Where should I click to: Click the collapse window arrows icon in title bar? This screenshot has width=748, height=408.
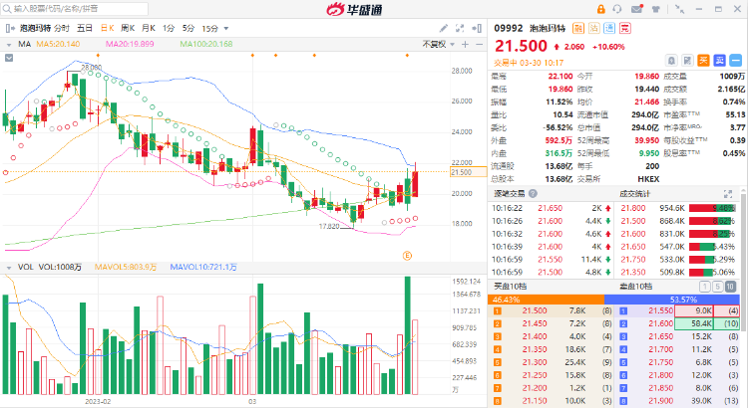coord(680,9)
